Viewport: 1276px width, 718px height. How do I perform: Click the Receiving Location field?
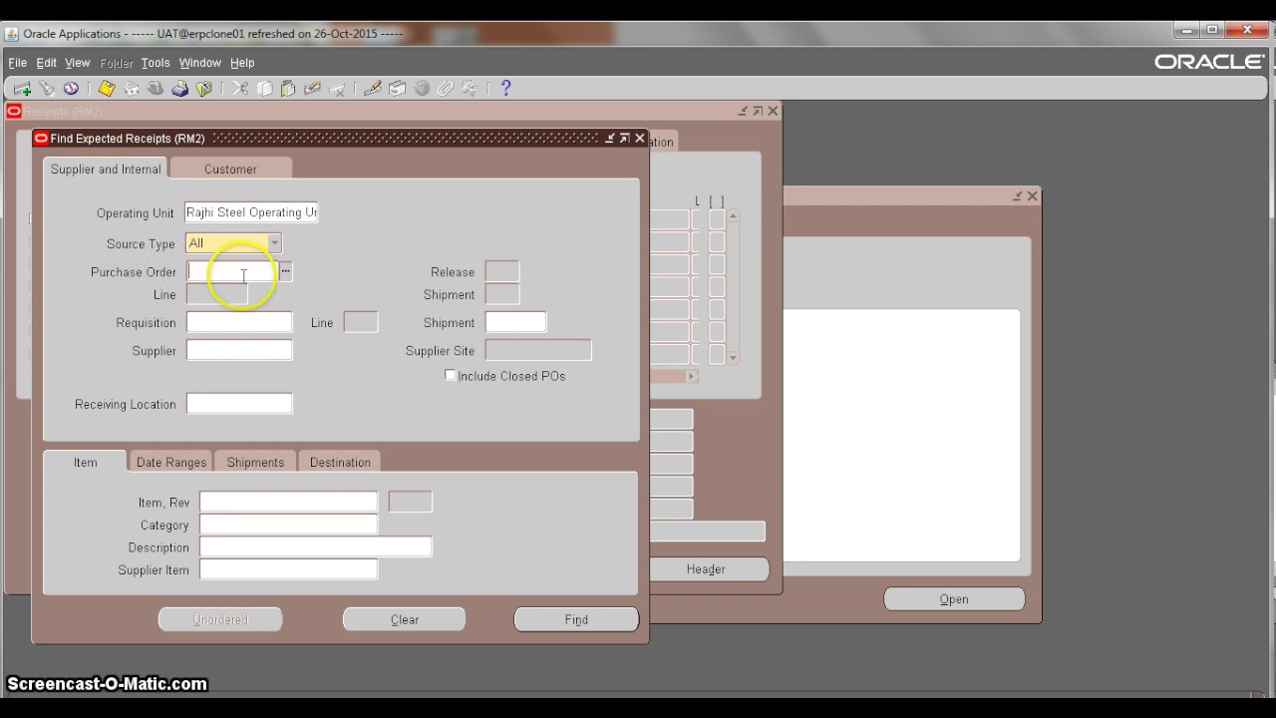tap(239, 404)
